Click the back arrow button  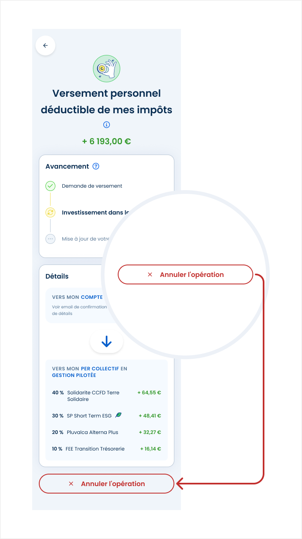coord(45,45)
